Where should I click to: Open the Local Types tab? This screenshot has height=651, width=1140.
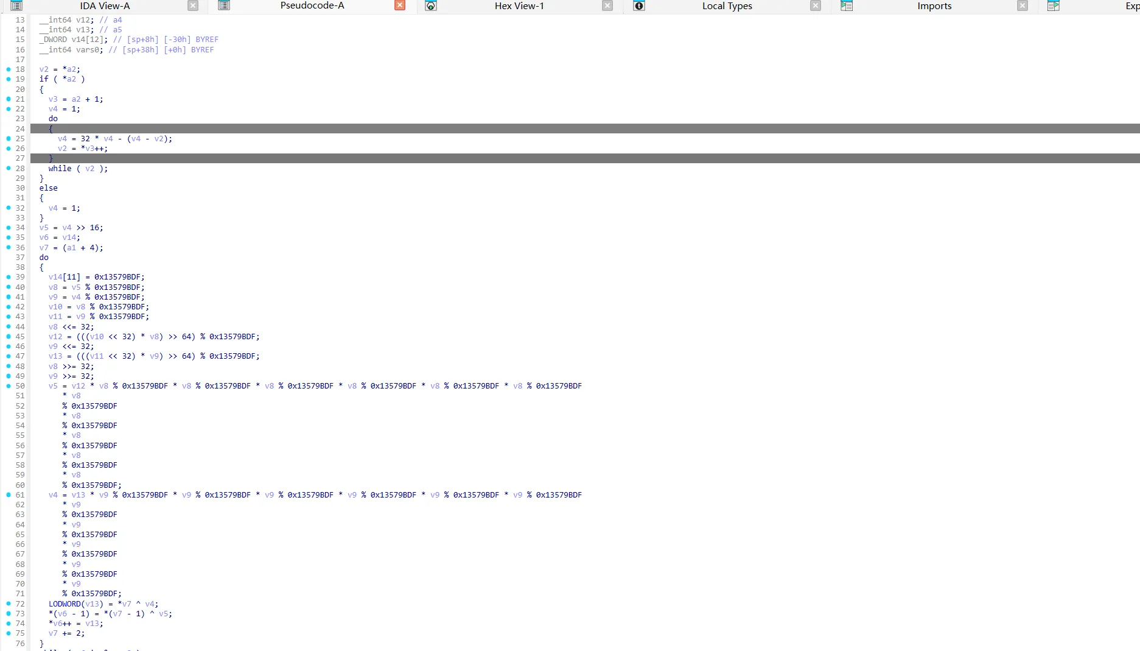click(x=727, y=6)
